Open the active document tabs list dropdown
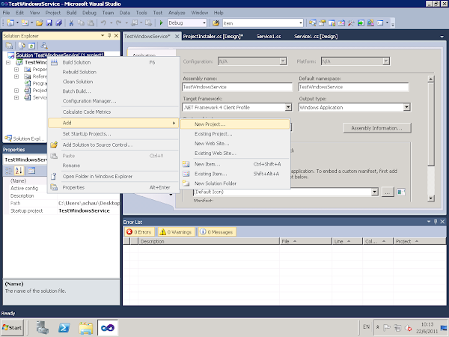Screen dimensions: 449x337 [442, 37]
